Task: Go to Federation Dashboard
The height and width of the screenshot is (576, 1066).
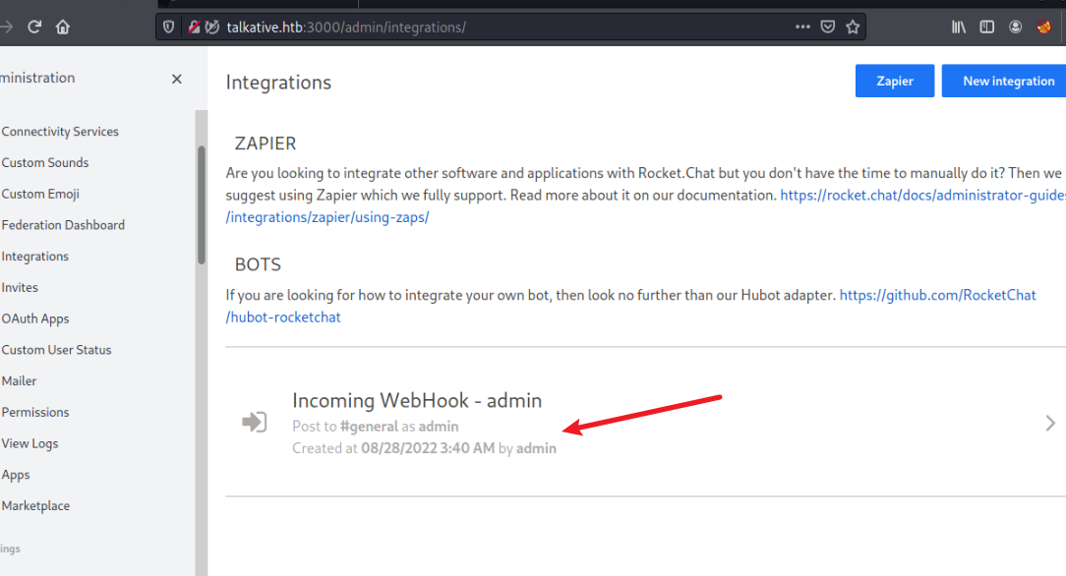Action: coord(63,225)
